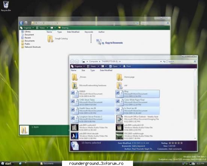Open Views menu in Documents window
207x166 pixels.
[x=42, y=28]
